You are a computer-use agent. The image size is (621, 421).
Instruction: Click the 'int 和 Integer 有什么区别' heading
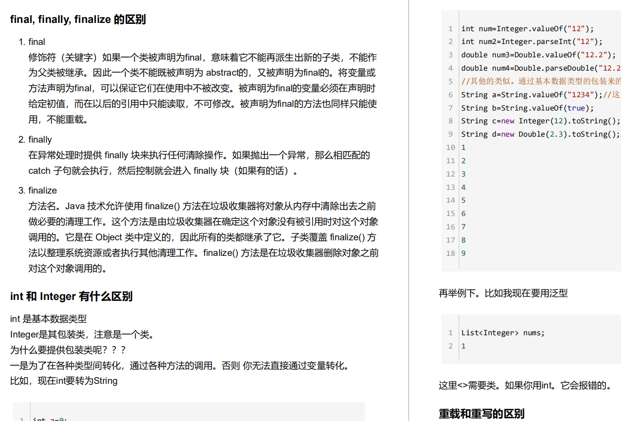tap(71, 296)
